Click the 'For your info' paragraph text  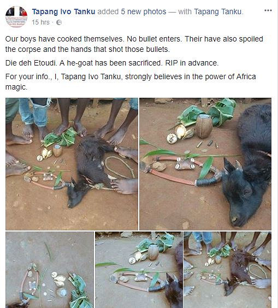131,82
